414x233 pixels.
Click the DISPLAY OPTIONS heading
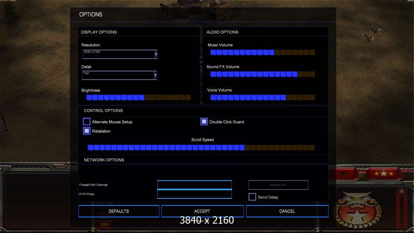point(99,32)
